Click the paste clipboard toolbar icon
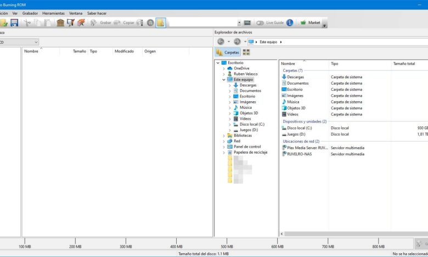The image size is (428, 257). (48, 23)
